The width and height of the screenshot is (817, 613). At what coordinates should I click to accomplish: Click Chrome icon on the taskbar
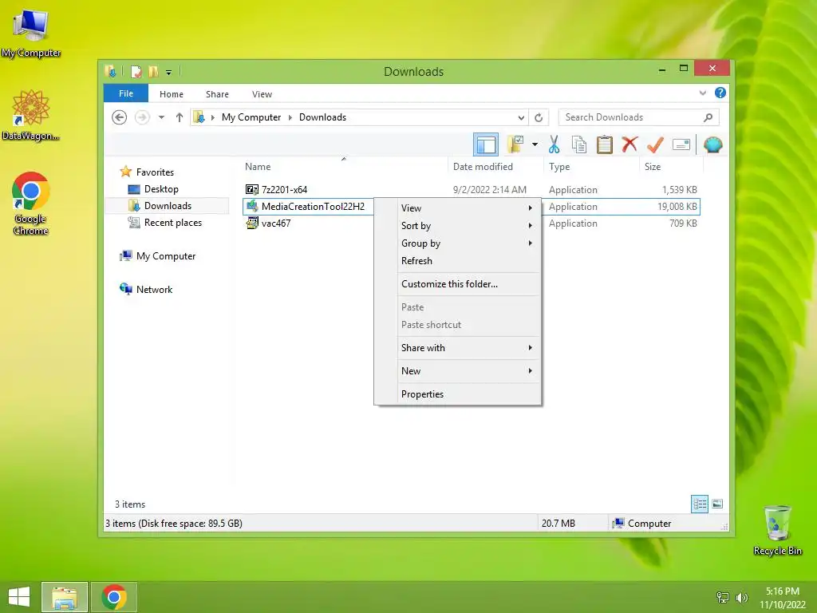[x=114, y=597]
